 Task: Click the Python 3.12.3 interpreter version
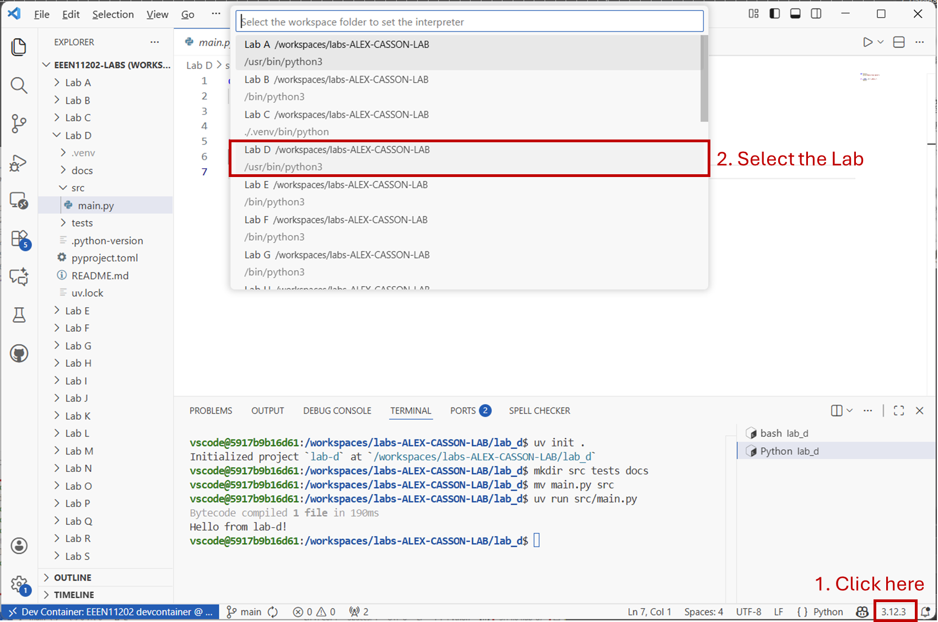[893, 612]
